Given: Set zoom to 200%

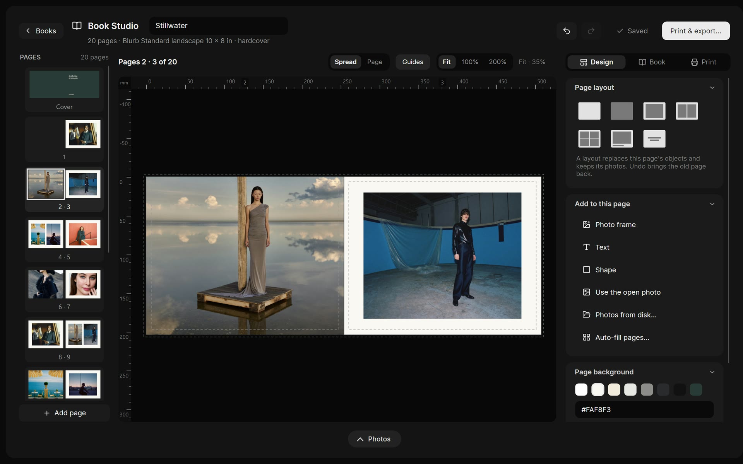Looking at the screenshot, I should [x=497, y=62].
